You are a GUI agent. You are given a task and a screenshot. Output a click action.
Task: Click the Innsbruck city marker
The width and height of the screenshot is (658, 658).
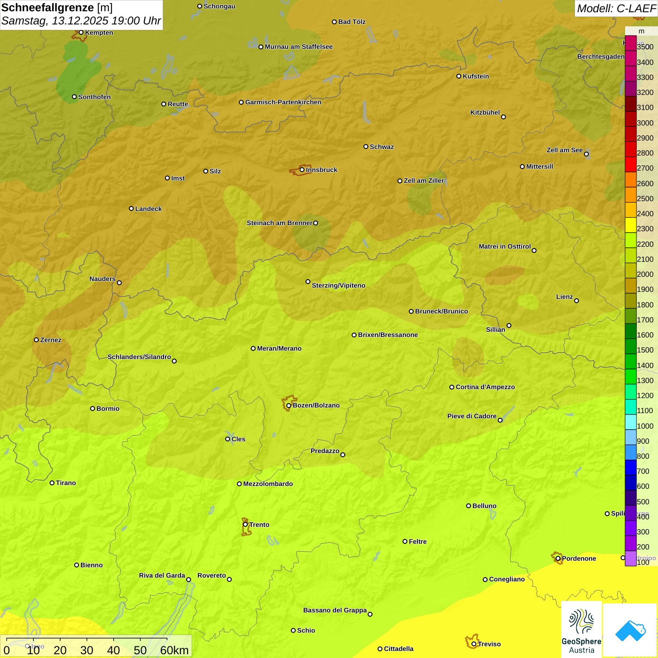click(x=302, y=170)
